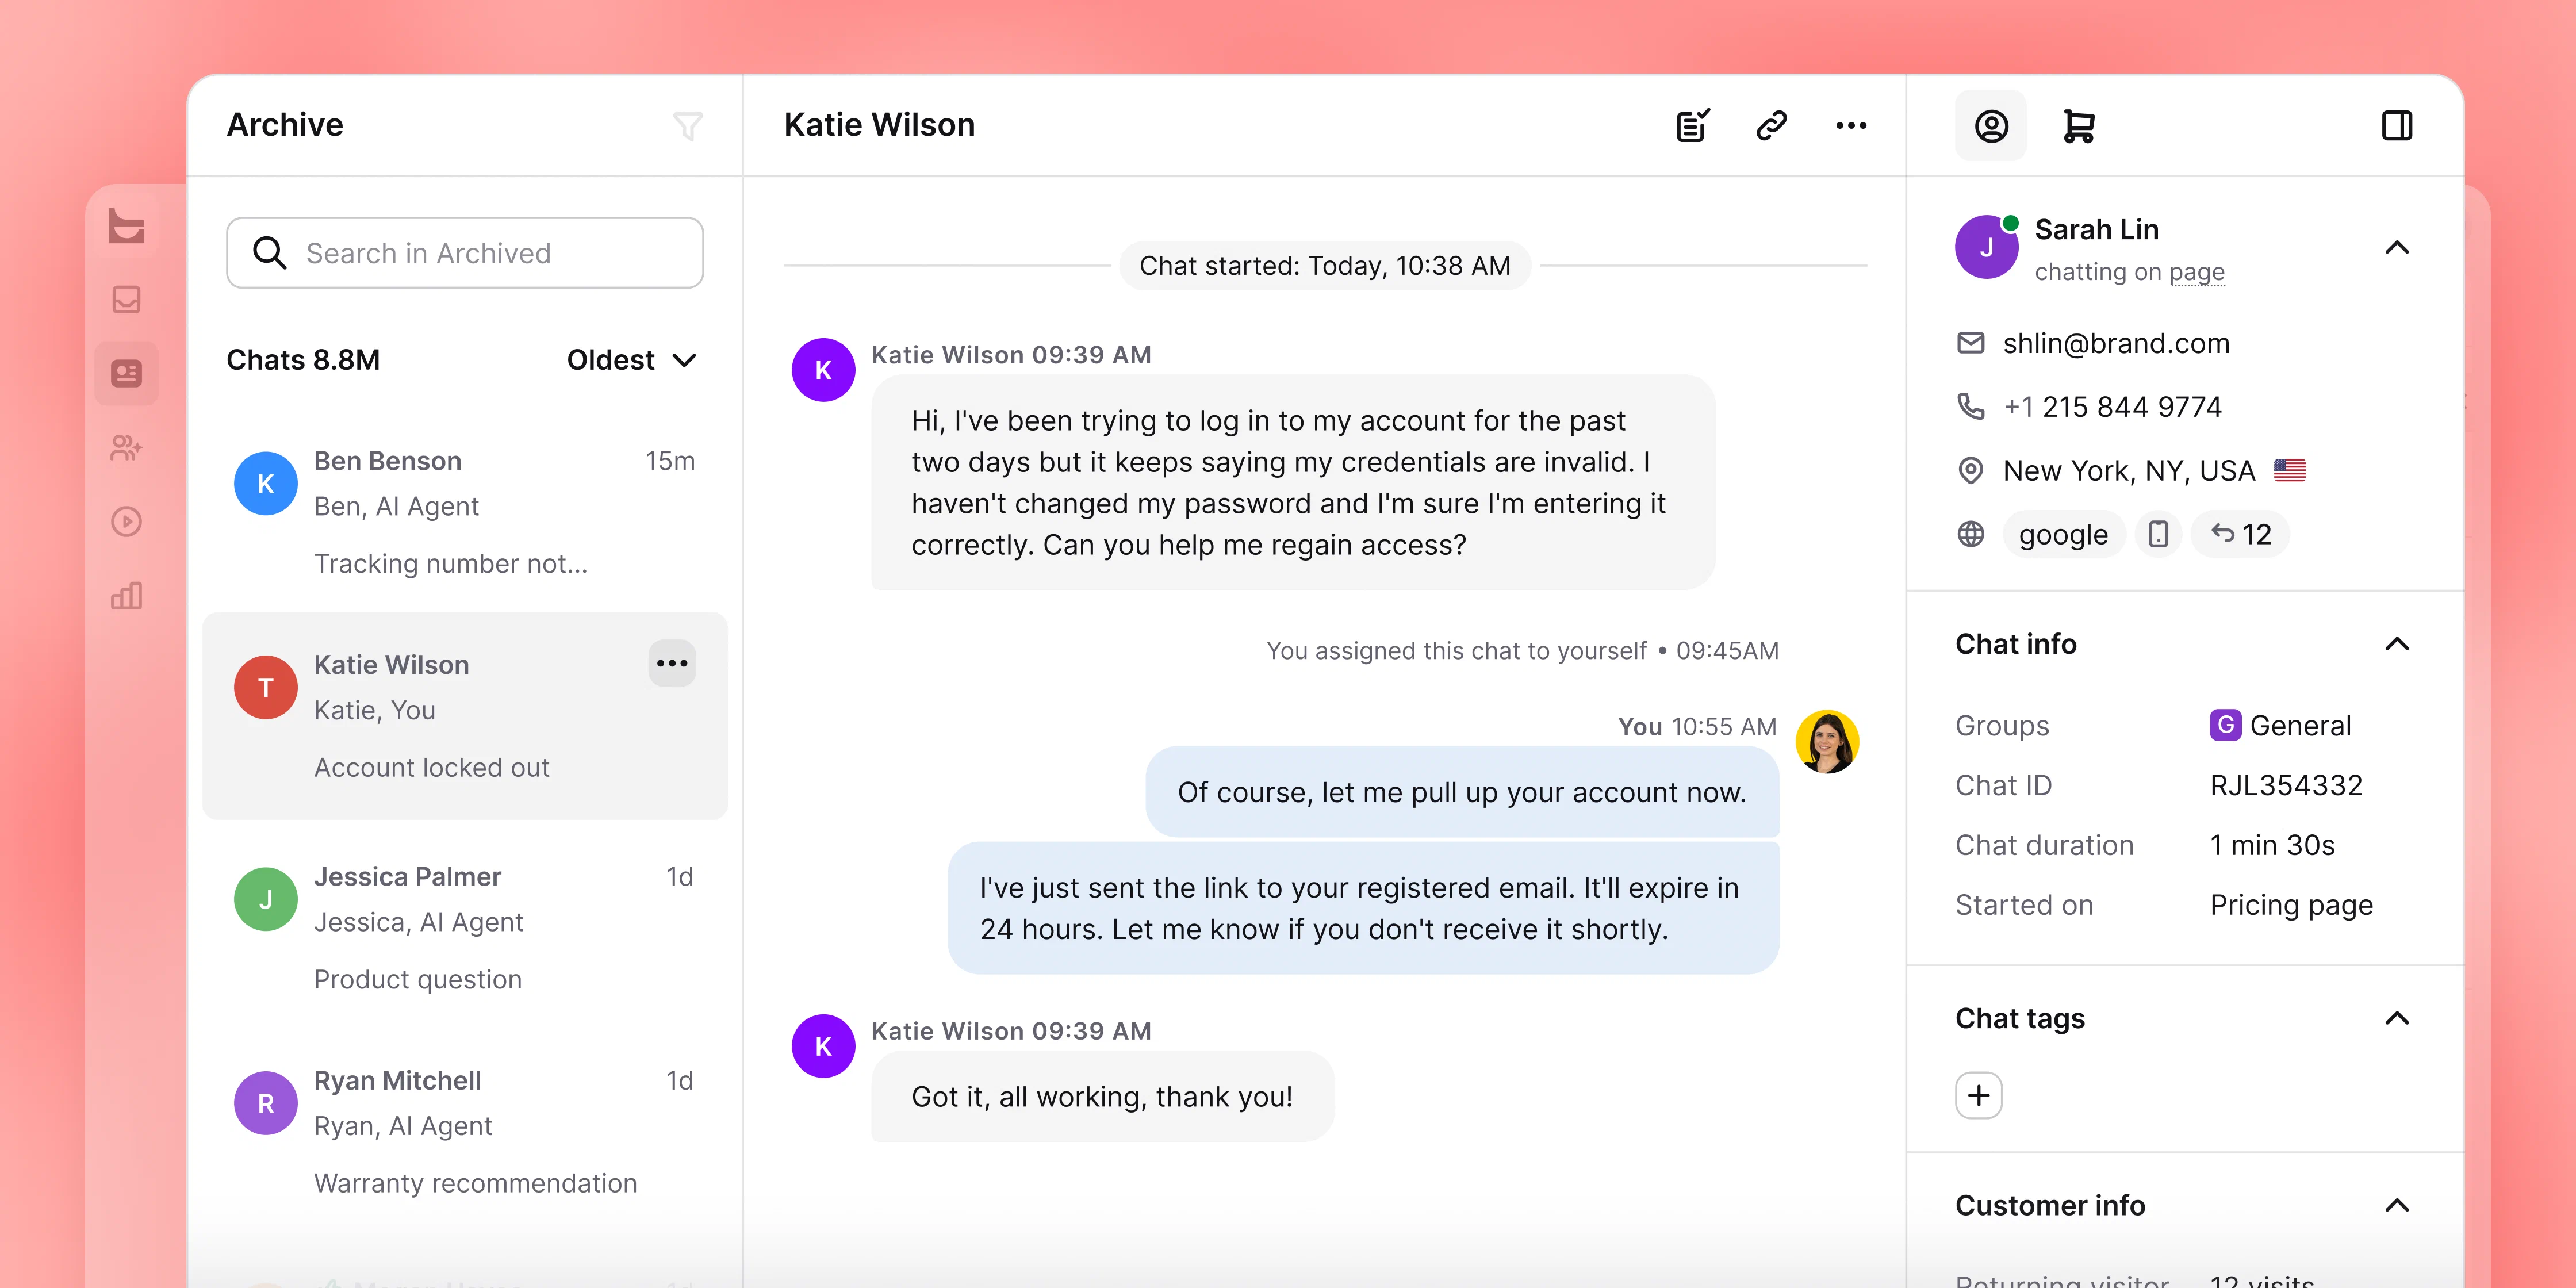Toggle the right details sidebar panel icon

point(2397,126)
